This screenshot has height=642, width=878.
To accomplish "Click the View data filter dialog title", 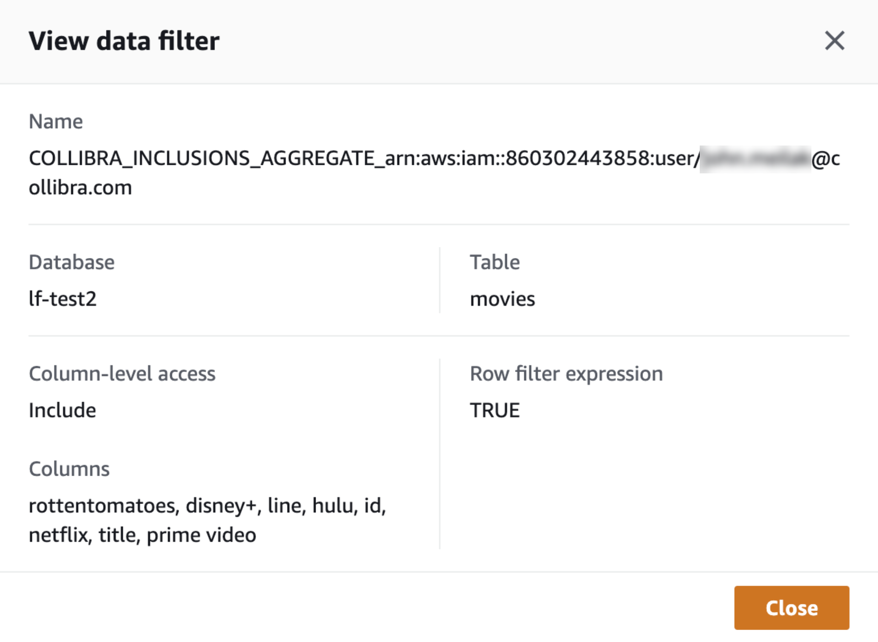I will click(124, 41).
